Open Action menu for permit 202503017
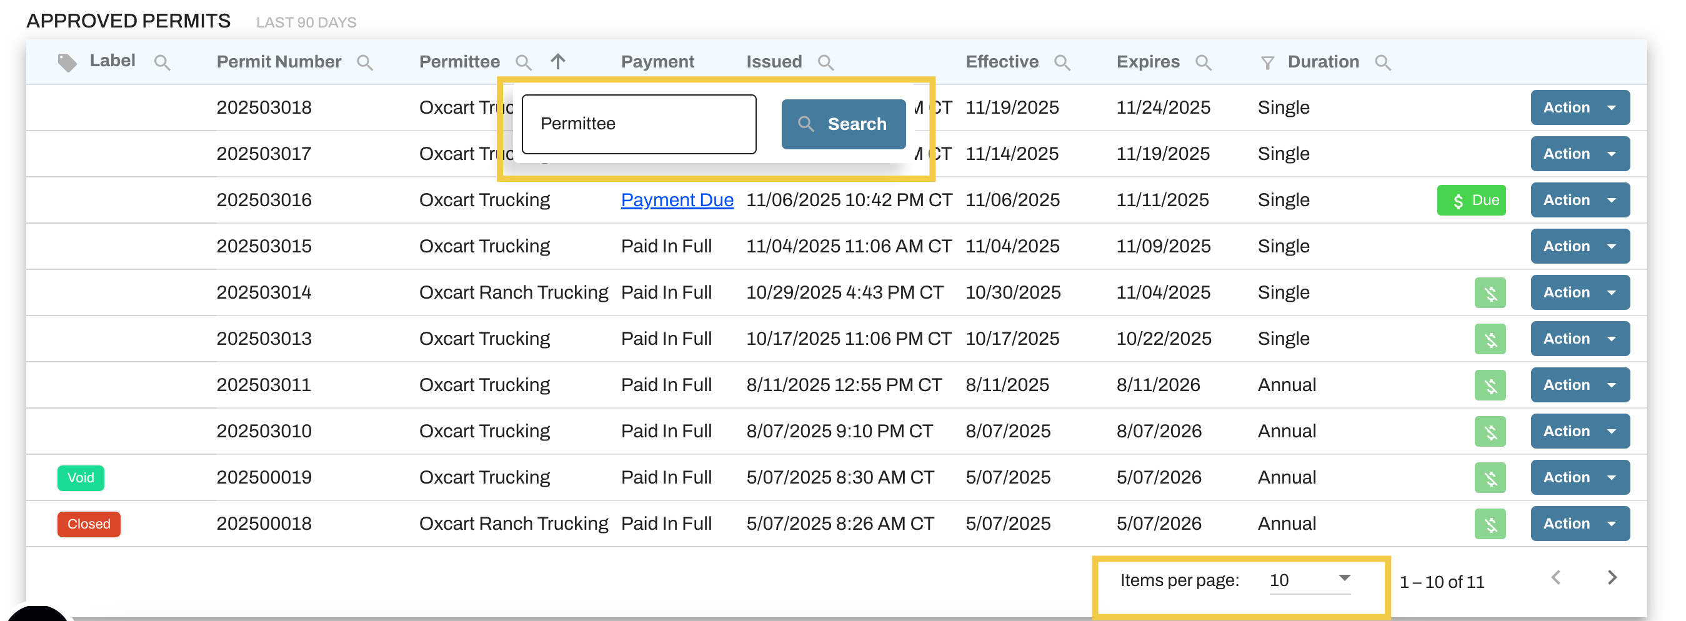 1580,154
